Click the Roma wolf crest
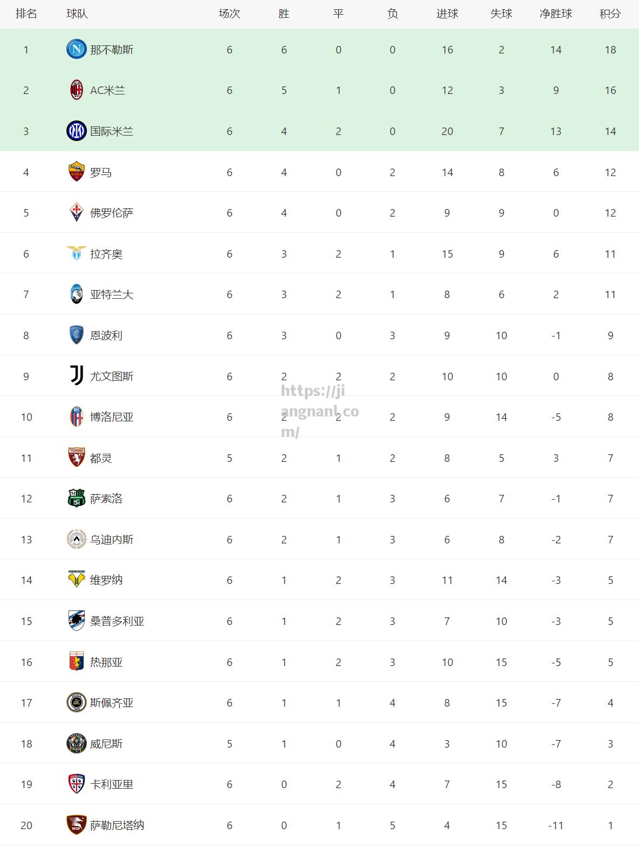Viewport: 639px width, 847px height. tap(77, 172)
